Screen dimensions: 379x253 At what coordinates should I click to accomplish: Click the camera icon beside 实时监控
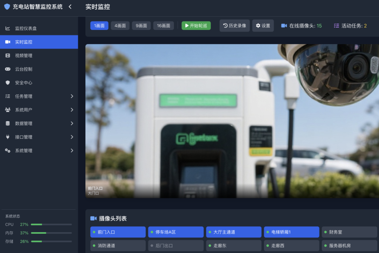[8, 42]
